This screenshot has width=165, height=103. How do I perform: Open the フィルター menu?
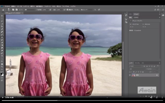coord(47,6)
